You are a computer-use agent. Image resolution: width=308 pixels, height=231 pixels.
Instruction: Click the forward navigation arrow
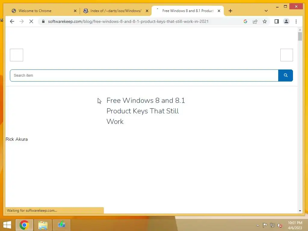[x=22, y=21]
